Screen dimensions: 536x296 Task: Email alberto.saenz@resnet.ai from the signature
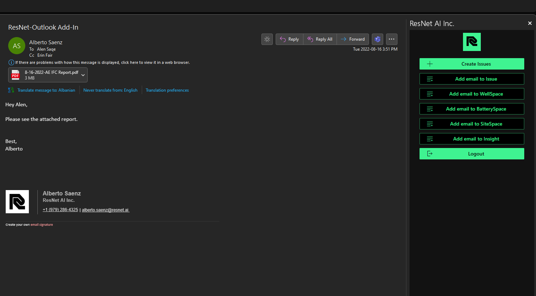pyautogui.click(x=105, y=210)
